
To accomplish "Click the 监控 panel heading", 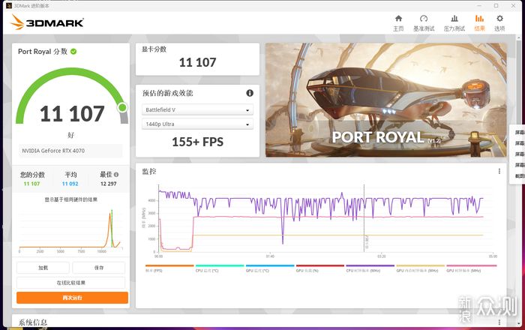I will coord(149,171).
